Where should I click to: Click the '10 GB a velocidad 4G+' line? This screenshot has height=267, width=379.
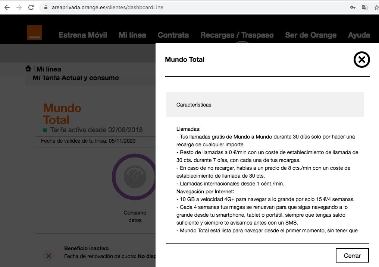tap(265, 200)
